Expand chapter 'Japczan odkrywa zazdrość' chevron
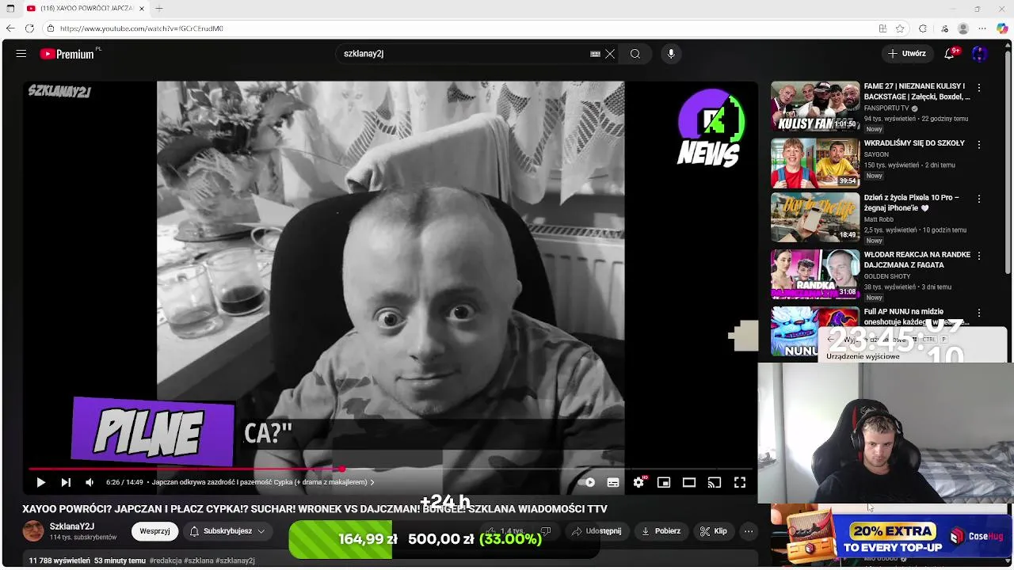This screenshot has width=1014, height=570. 372,482
